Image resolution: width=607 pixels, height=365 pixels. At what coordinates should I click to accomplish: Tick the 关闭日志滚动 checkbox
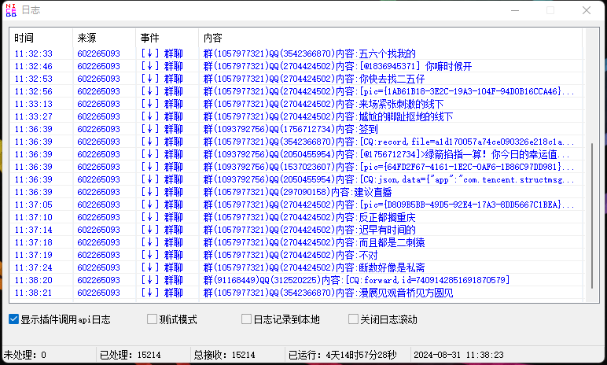[x=354, y=319]
